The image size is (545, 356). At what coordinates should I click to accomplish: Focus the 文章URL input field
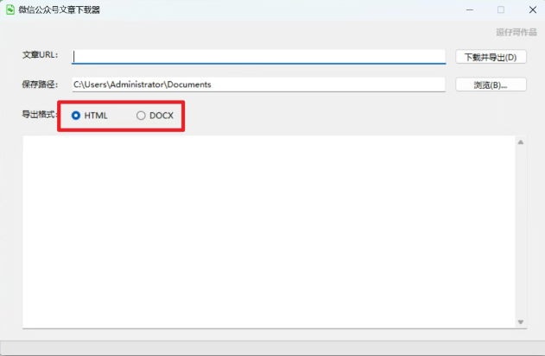coord(259,57)
